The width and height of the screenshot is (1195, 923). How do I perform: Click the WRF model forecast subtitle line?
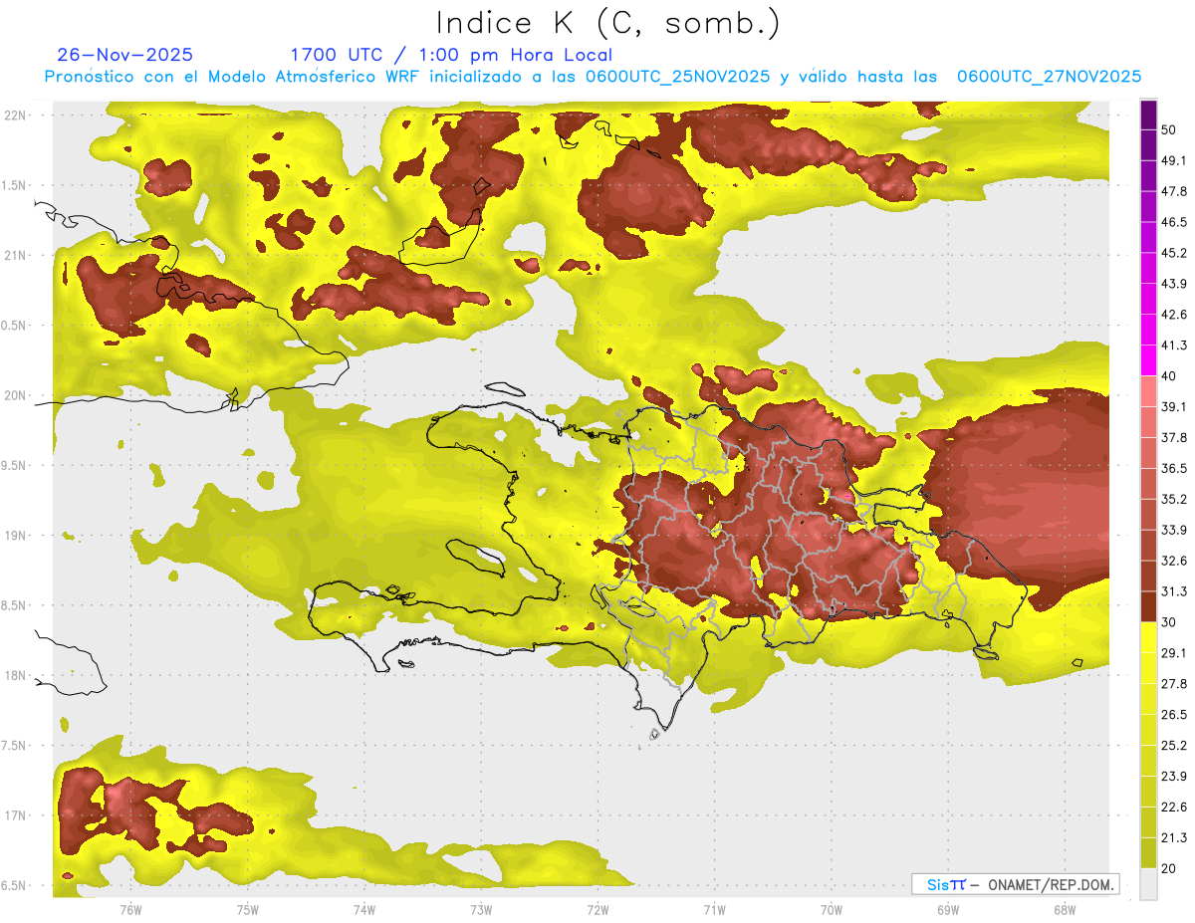click(593, 77)
